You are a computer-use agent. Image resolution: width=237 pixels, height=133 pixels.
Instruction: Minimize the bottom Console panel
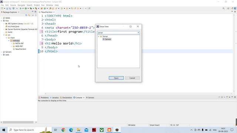pyautogui.click(x=232, y=97)
